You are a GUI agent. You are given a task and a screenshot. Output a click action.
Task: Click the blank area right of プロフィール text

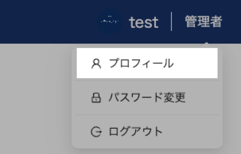(195, 63)
